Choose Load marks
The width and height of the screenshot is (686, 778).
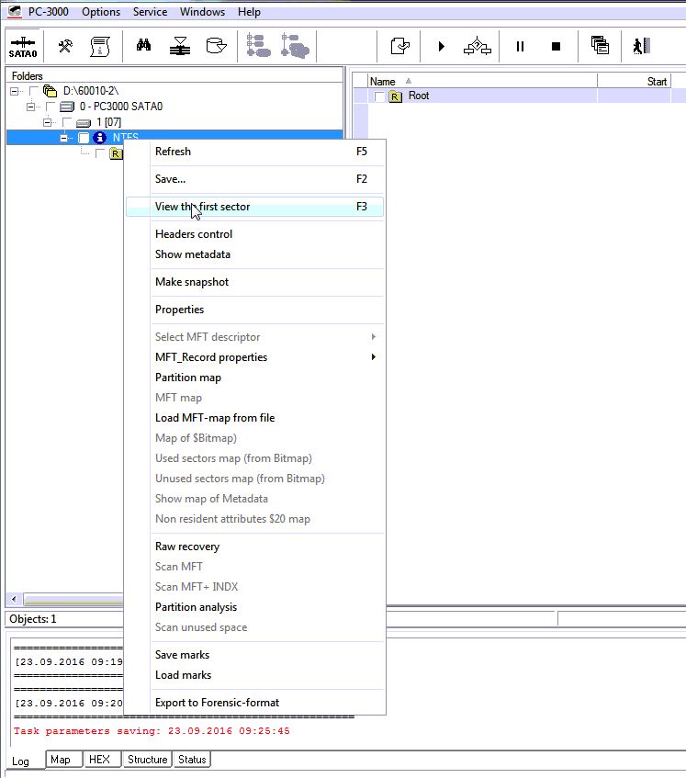click(254, 675)
